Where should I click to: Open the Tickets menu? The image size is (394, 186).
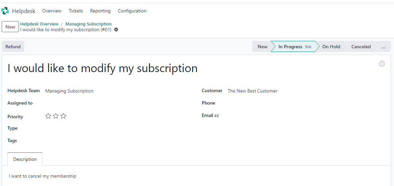(76, 11)
